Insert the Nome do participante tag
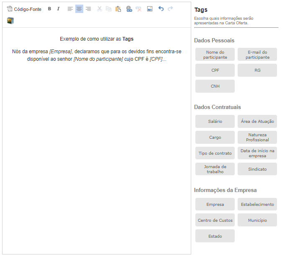Viewport: 282px width, 257px height. coord(215,55)
